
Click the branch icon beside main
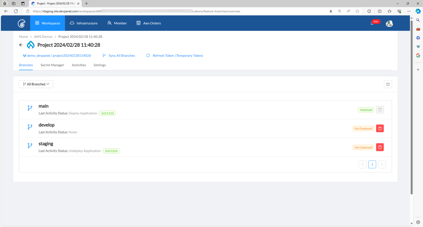coord(30,108)
